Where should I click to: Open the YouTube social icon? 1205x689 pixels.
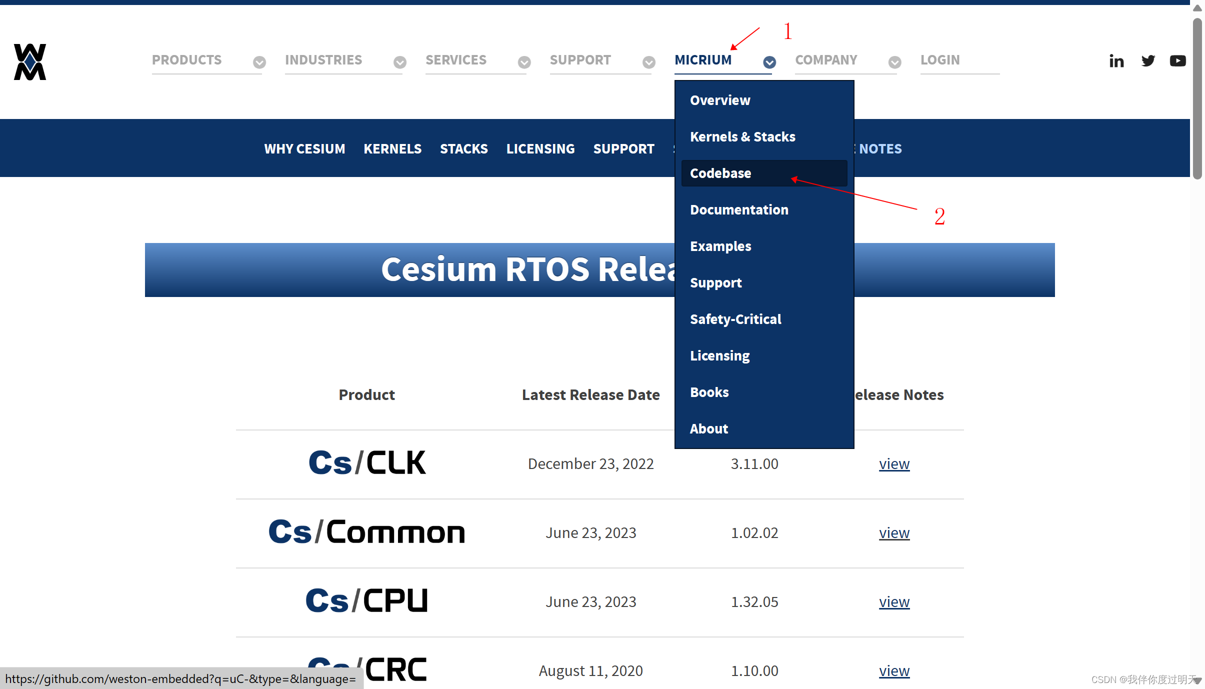click(1177, 61)
